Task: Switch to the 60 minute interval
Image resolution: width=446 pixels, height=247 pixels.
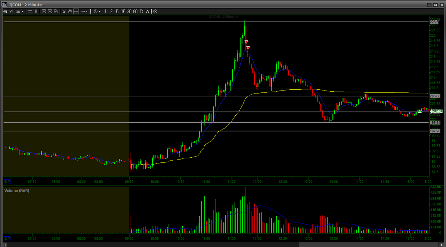Action: (x=135, y=11)
